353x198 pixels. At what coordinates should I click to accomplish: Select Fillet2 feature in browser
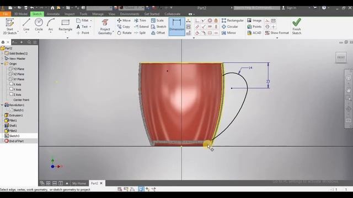click(11, 131)
